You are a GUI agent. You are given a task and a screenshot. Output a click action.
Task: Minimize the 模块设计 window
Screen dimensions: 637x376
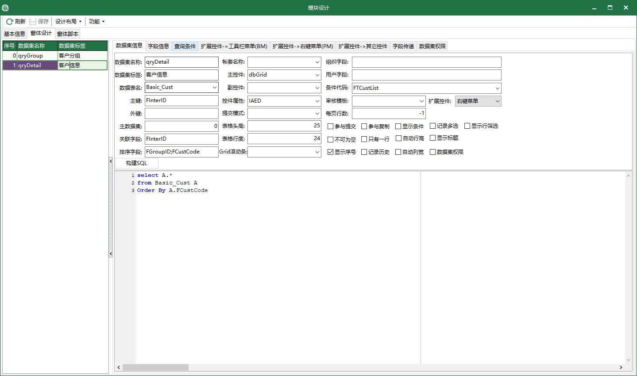point(595,8)
